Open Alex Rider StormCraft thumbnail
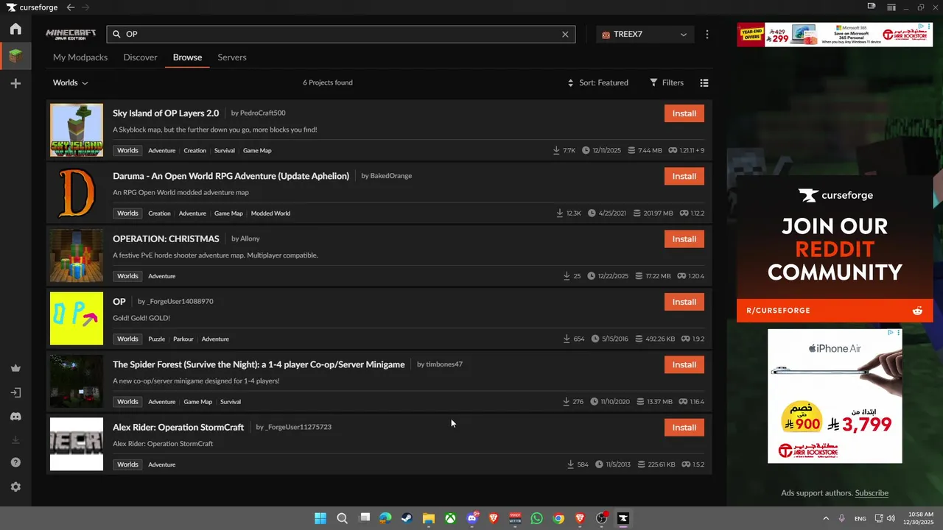Screen dimensions: 943x530 (77, 445)
